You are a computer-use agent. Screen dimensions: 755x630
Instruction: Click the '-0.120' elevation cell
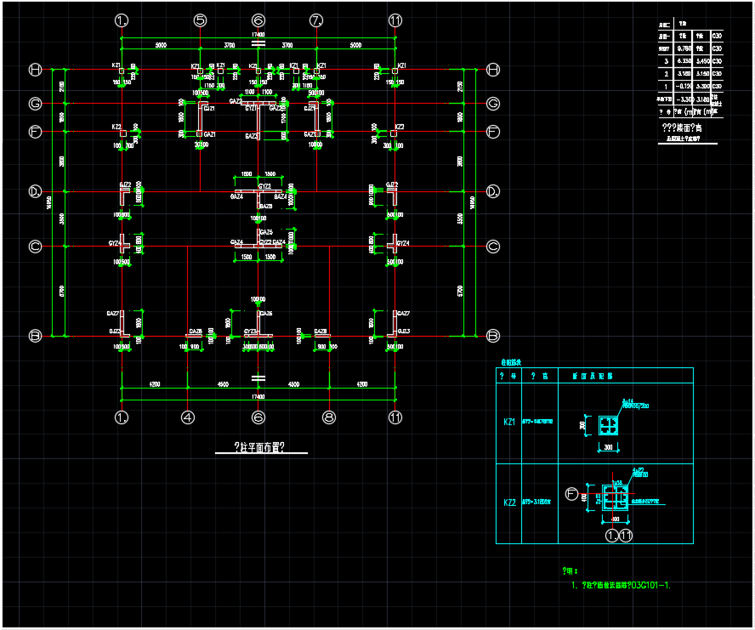pos(684,86)
